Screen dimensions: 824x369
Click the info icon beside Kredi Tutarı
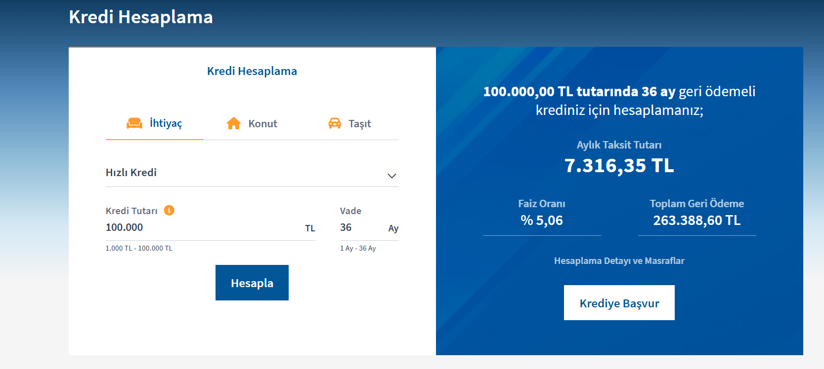pos(169,211)
